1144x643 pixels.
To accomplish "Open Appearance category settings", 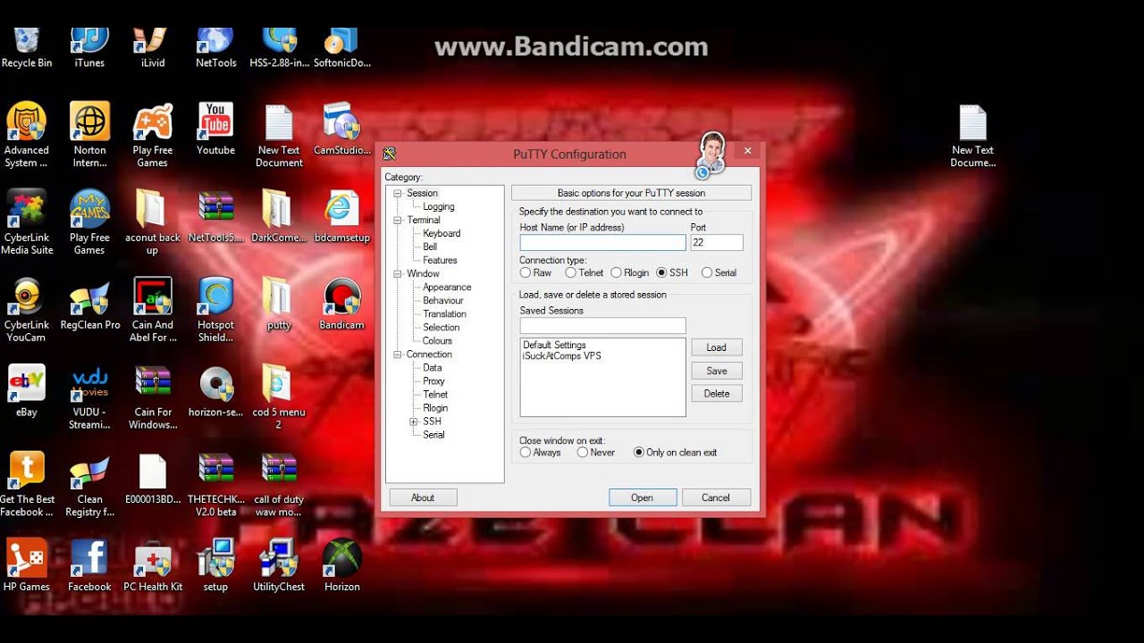I will point(447,287).
